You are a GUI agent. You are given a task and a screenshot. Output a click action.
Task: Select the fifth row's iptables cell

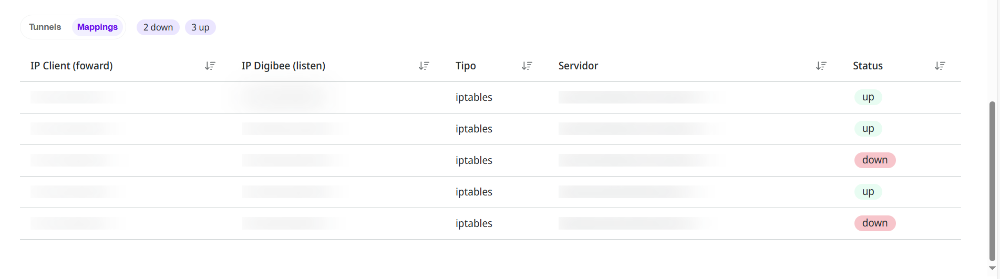tap(474, 223)
